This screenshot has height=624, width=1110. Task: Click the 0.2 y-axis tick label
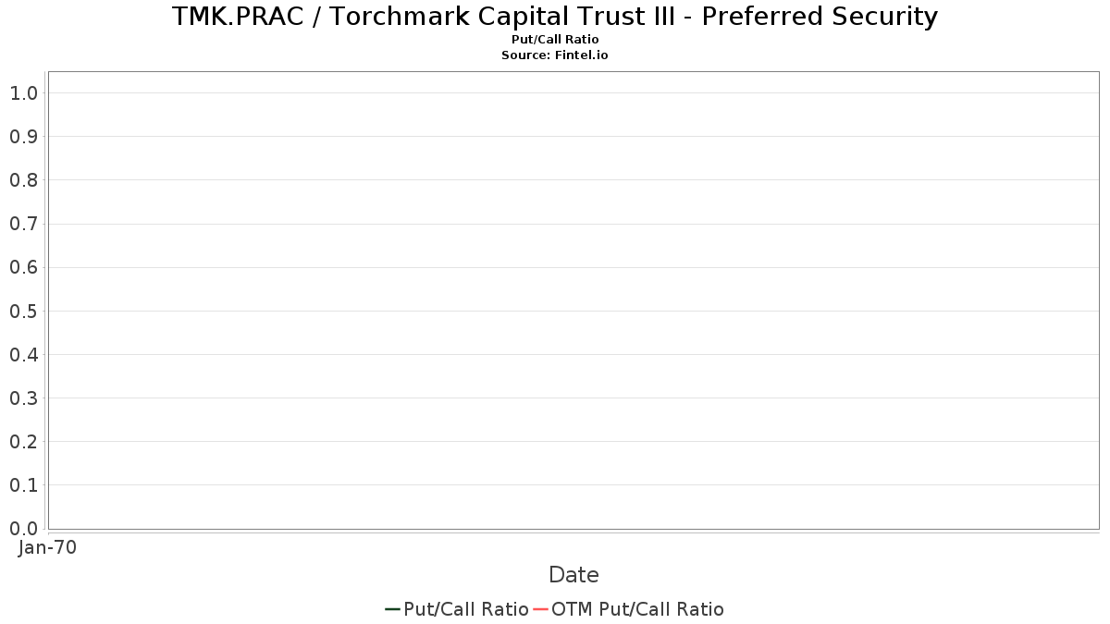(23, 441)
